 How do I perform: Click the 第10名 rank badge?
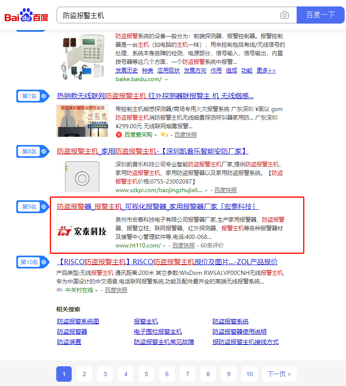(33, 262)
